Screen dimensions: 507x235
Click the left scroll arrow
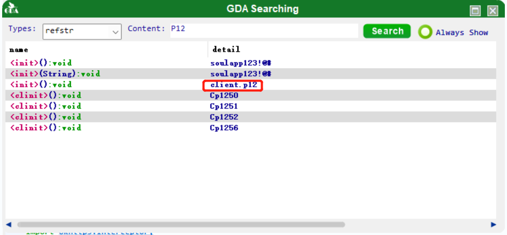[x=9, y=224]
